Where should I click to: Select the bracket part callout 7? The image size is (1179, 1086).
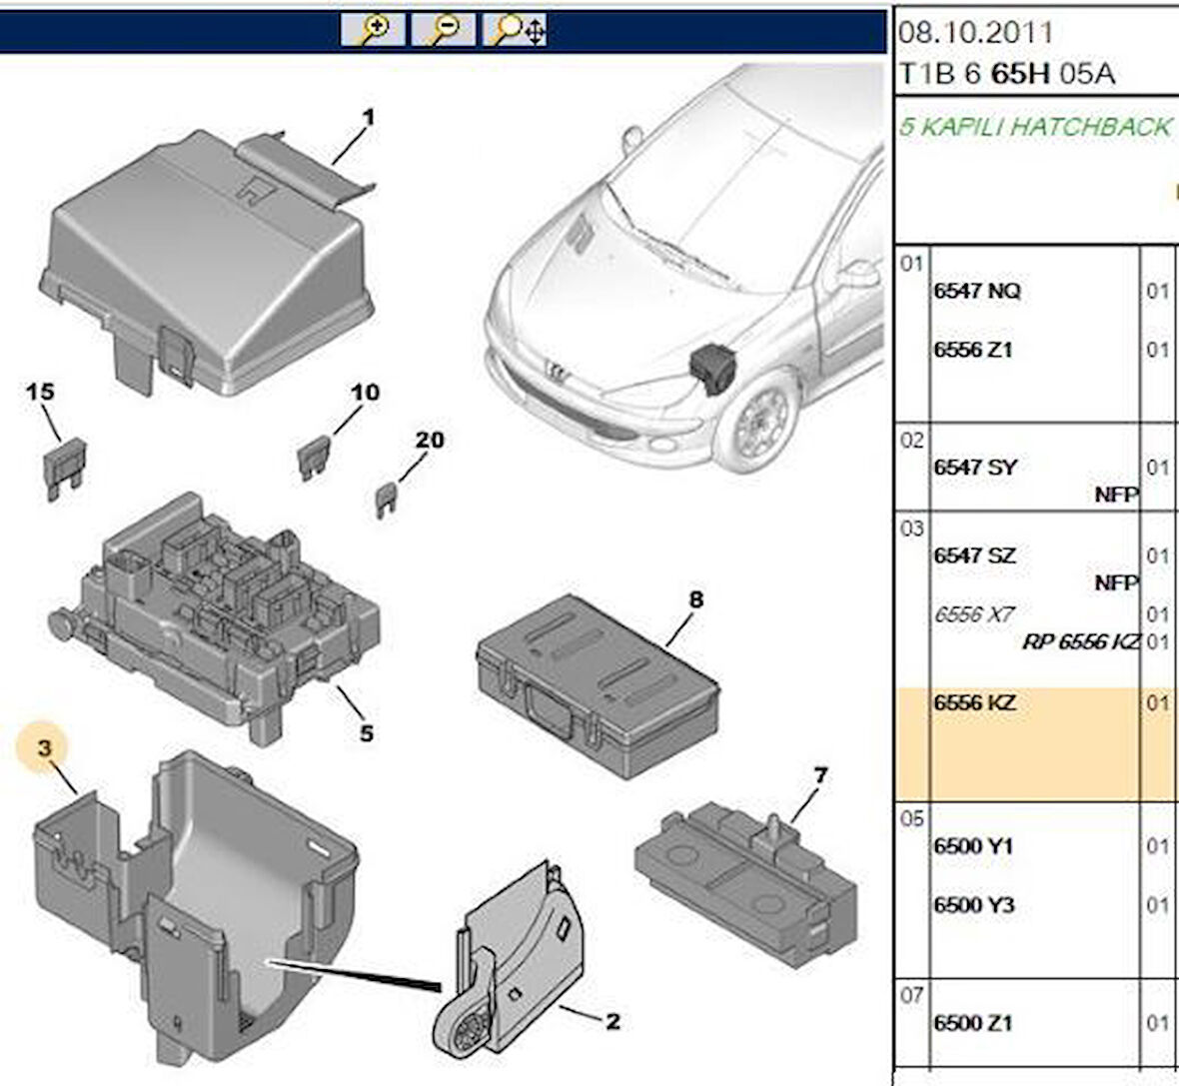pos(820,773)
